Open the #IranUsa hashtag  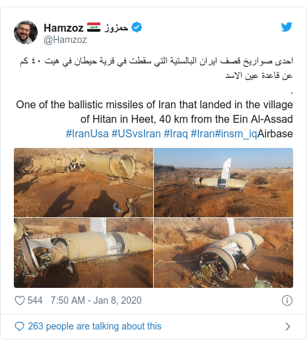coord(87,134)
